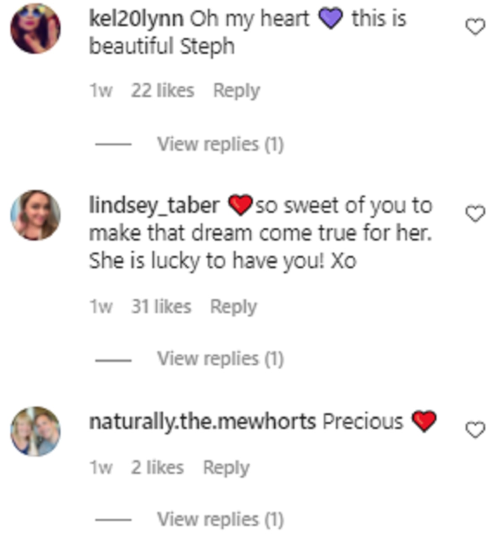Like kel20lynn's comment with the heart

point(475,28)
